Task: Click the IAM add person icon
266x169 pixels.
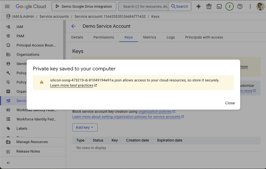Action: (x=8, y=27)
